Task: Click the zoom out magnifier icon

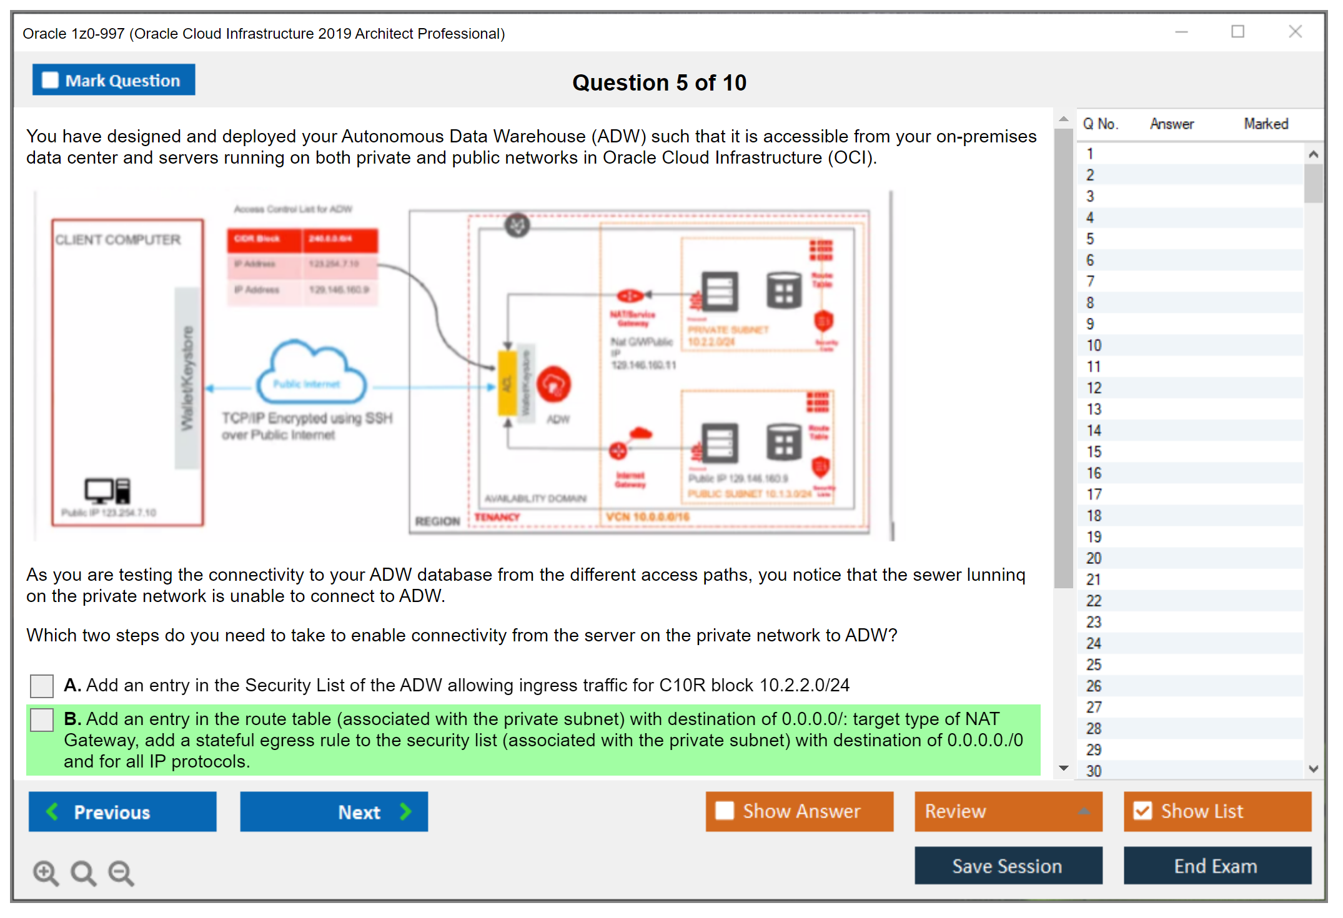Action: tap(121, 872)
